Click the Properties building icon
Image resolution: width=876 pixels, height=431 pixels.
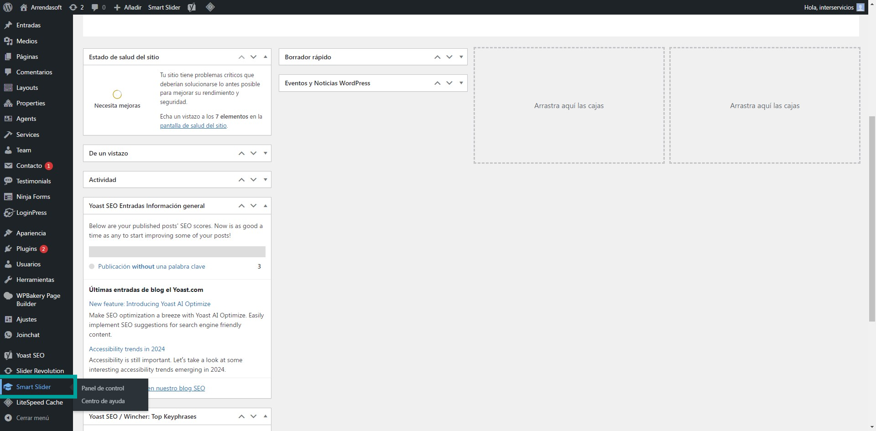tap(8, 103)
